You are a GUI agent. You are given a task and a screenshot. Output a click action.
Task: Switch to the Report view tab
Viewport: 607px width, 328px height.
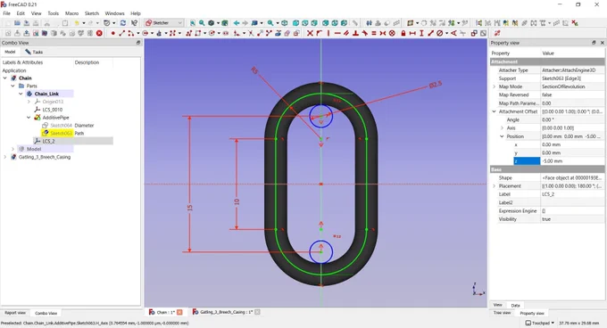[15, 313]
